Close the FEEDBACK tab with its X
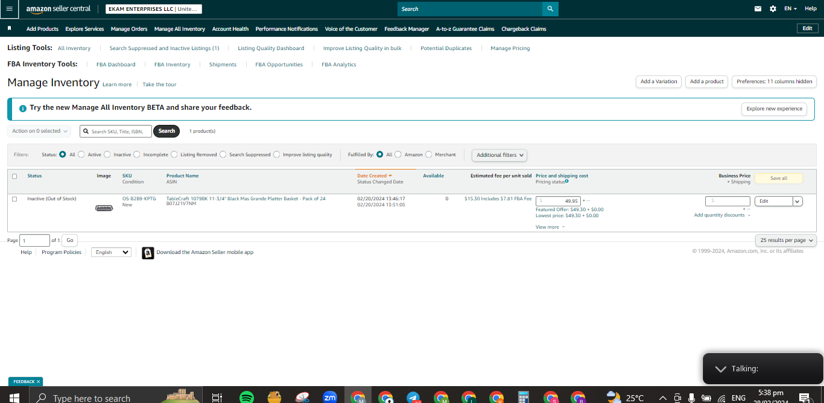 coord(38,382)
